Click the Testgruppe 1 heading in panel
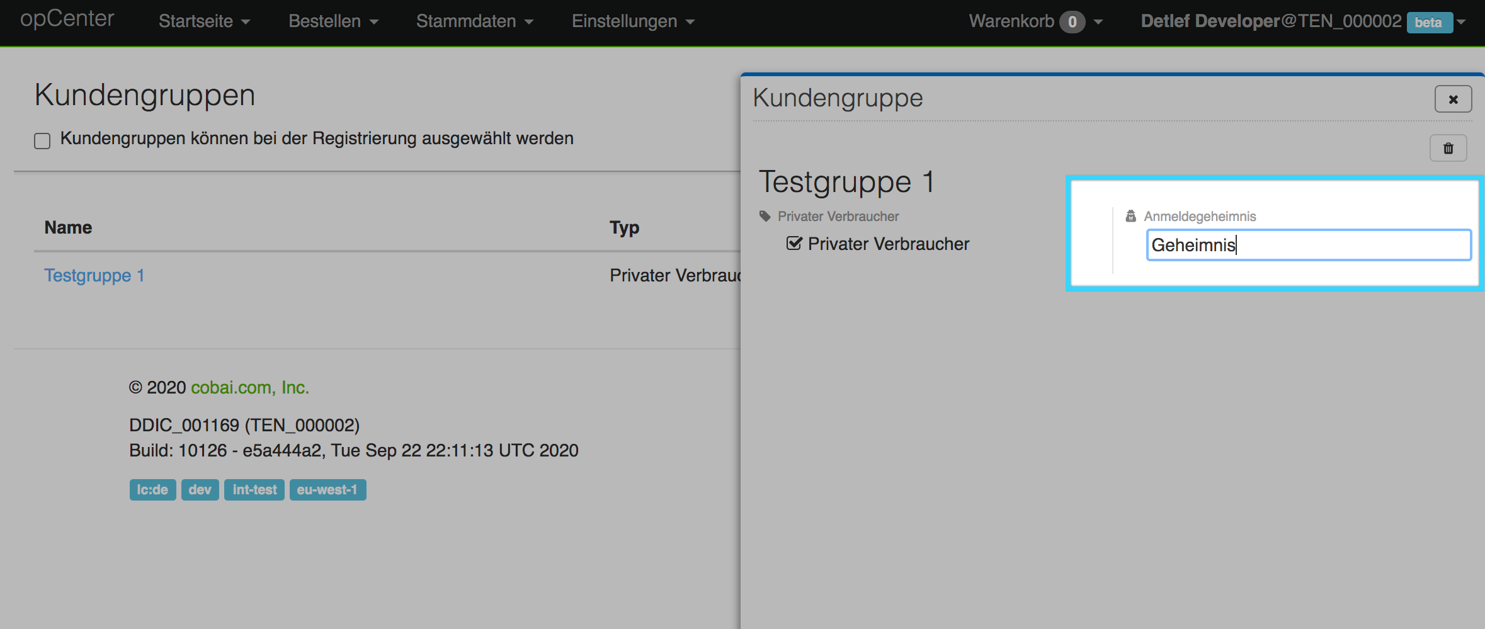This screenshot has width=1485, height=629. [x=846, y=182]
